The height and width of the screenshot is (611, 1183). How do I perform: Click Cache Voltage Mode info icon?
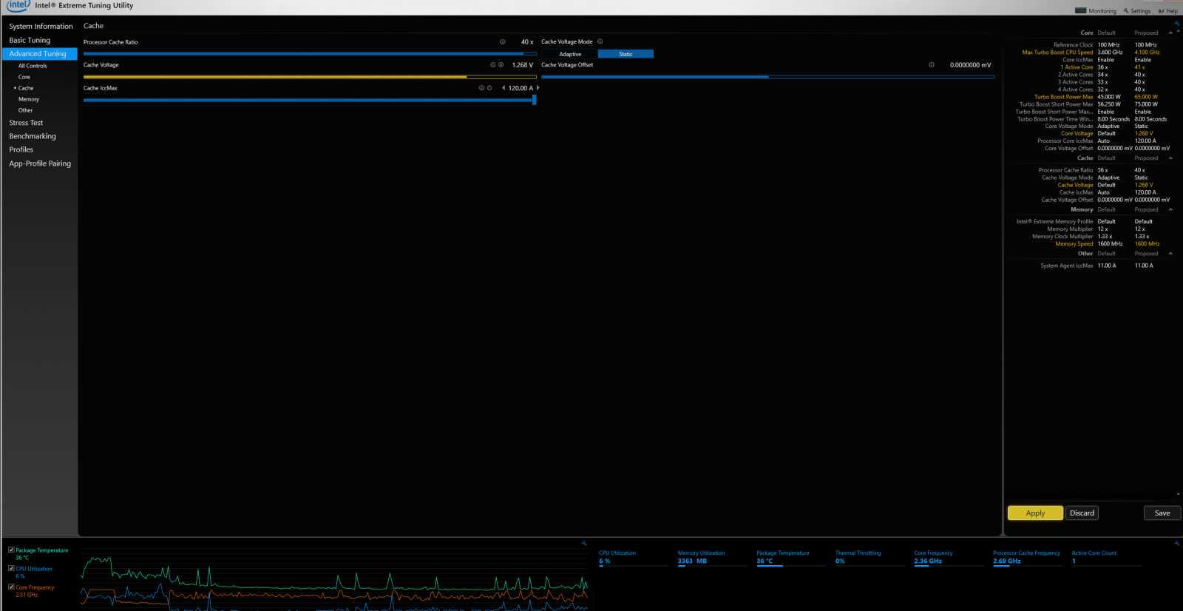click(600, 41)
